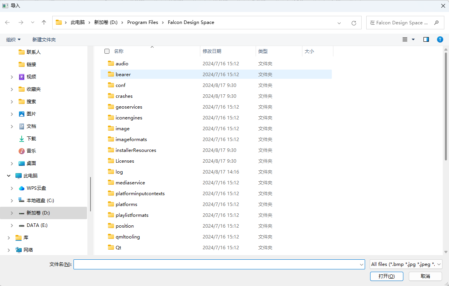Click the view layout list icon
The image size is (449, 286).
click(405, 39)
